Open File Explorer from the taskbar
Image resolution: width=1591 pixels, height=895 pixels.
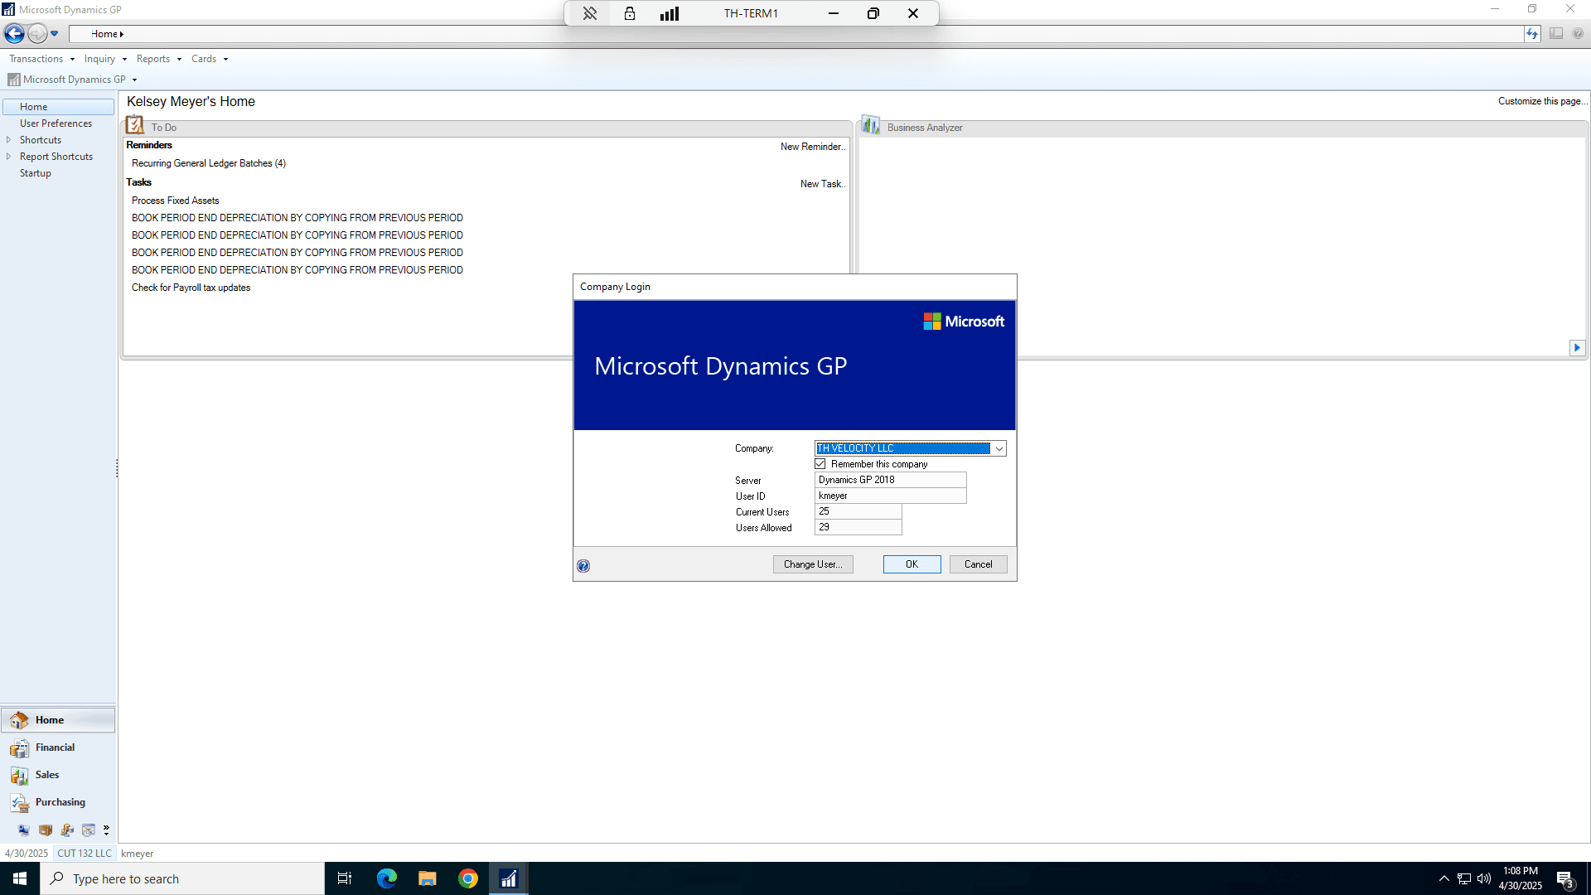coord(428,878)
